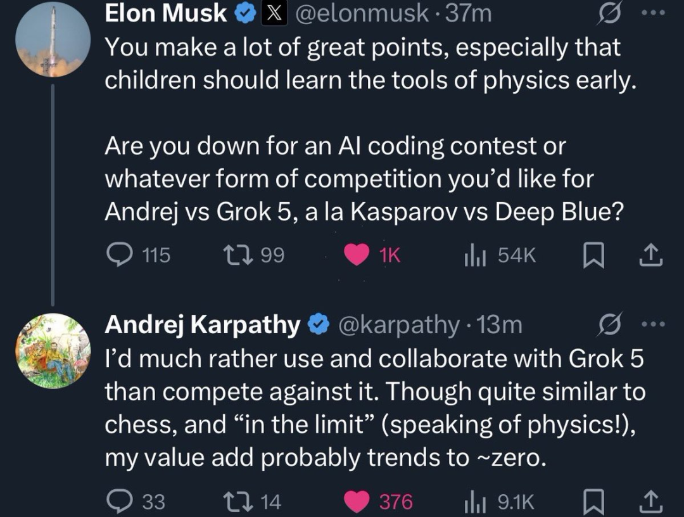Reply to Elon Musk's tweet
The height and width of the screenshot is (517, 684).
click(119, 254)
